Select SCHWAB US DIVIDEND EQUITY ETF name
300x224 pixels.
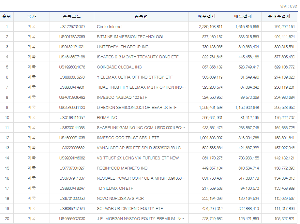(130, 209)
